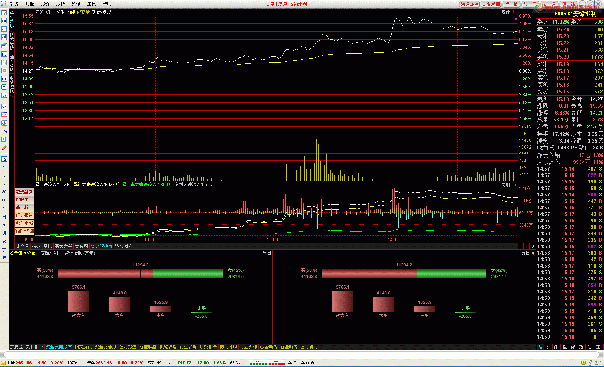Click the 客服中心 side button

24,200
